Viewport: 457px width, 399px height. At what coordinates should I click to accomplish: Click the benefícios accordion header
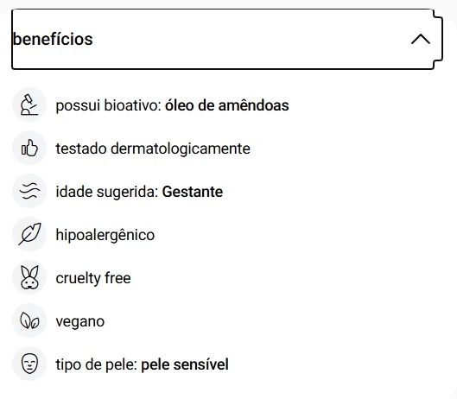[x=227, y=39]
